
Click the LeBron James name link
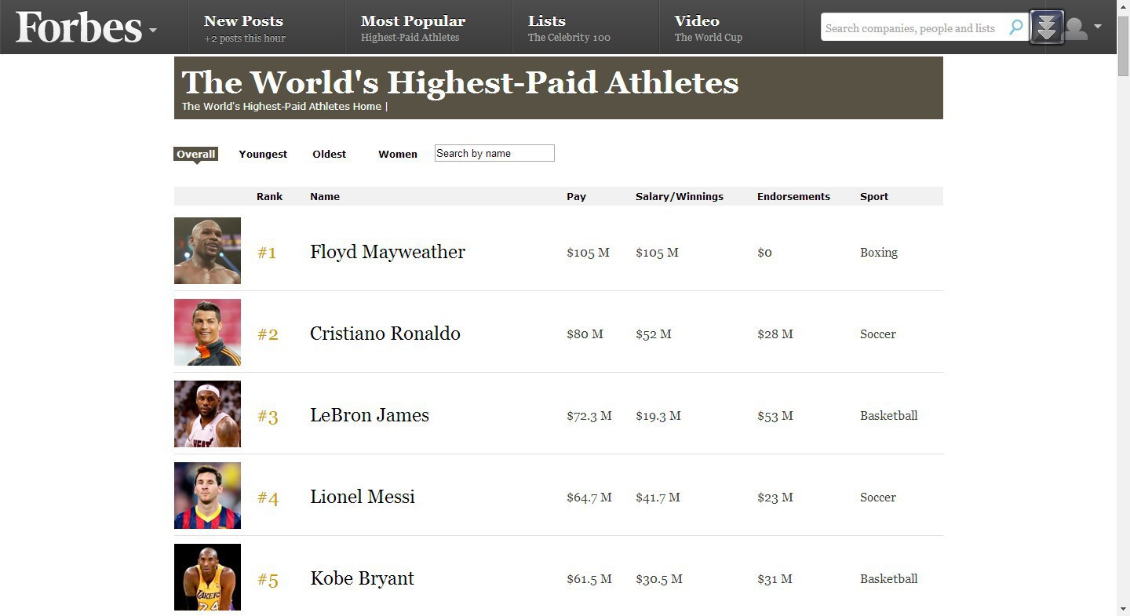370,415
